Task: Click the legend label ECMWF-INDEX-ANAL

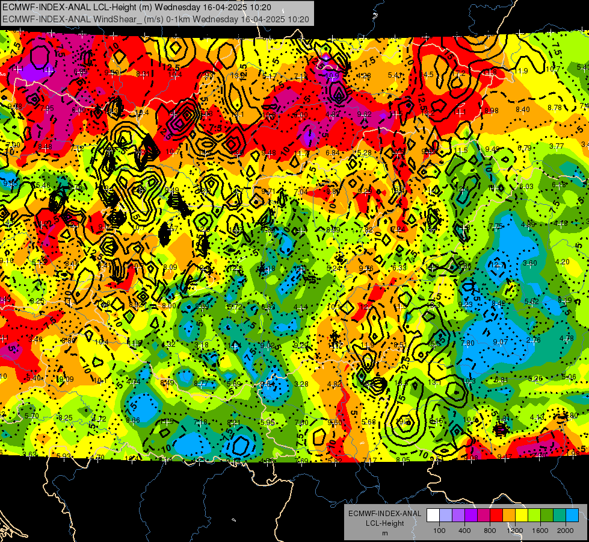Action: 384,514
